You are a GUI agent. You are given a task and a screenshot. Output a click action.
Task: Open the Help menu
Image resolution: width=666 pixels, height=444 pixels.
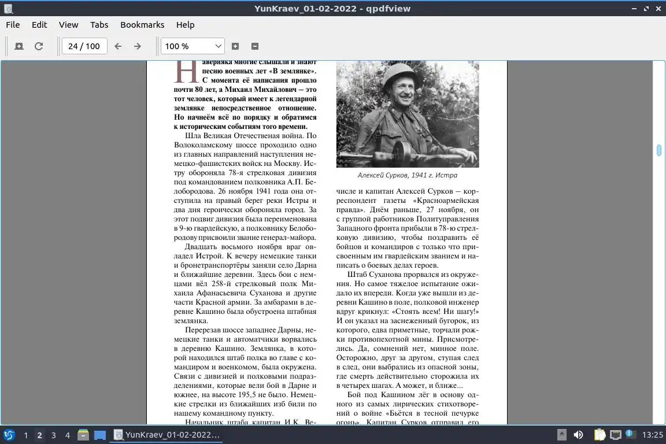pyautogui.click(x=185, y=25)
